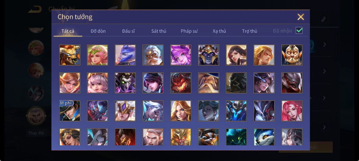Toggle the Đã nhận checkbox
Screen dimensions: 359x161
click(x=299, y=31)
